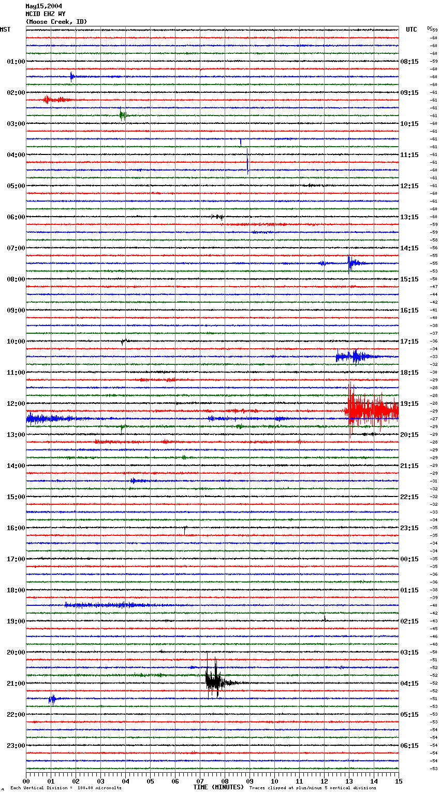The image size is (440, 795).
Task: Click the small black event at 10:00 MST
Action: (124, 342)
